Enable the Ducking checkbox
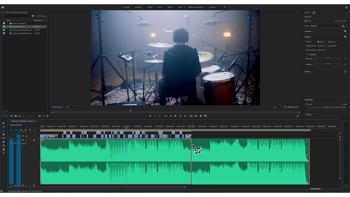 (345, 71)
